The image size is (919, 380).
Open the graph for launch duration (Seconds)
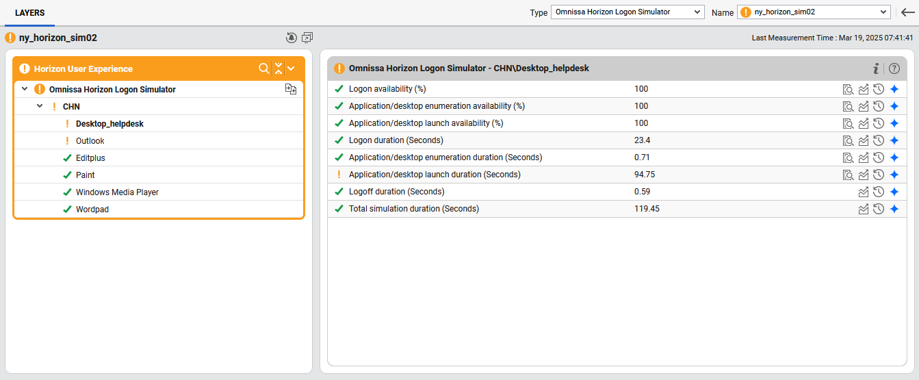[x=864, y=175]
